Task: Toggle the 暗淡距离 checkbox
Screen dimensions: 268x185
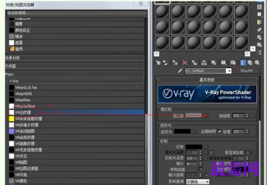Action: (206, 175)
